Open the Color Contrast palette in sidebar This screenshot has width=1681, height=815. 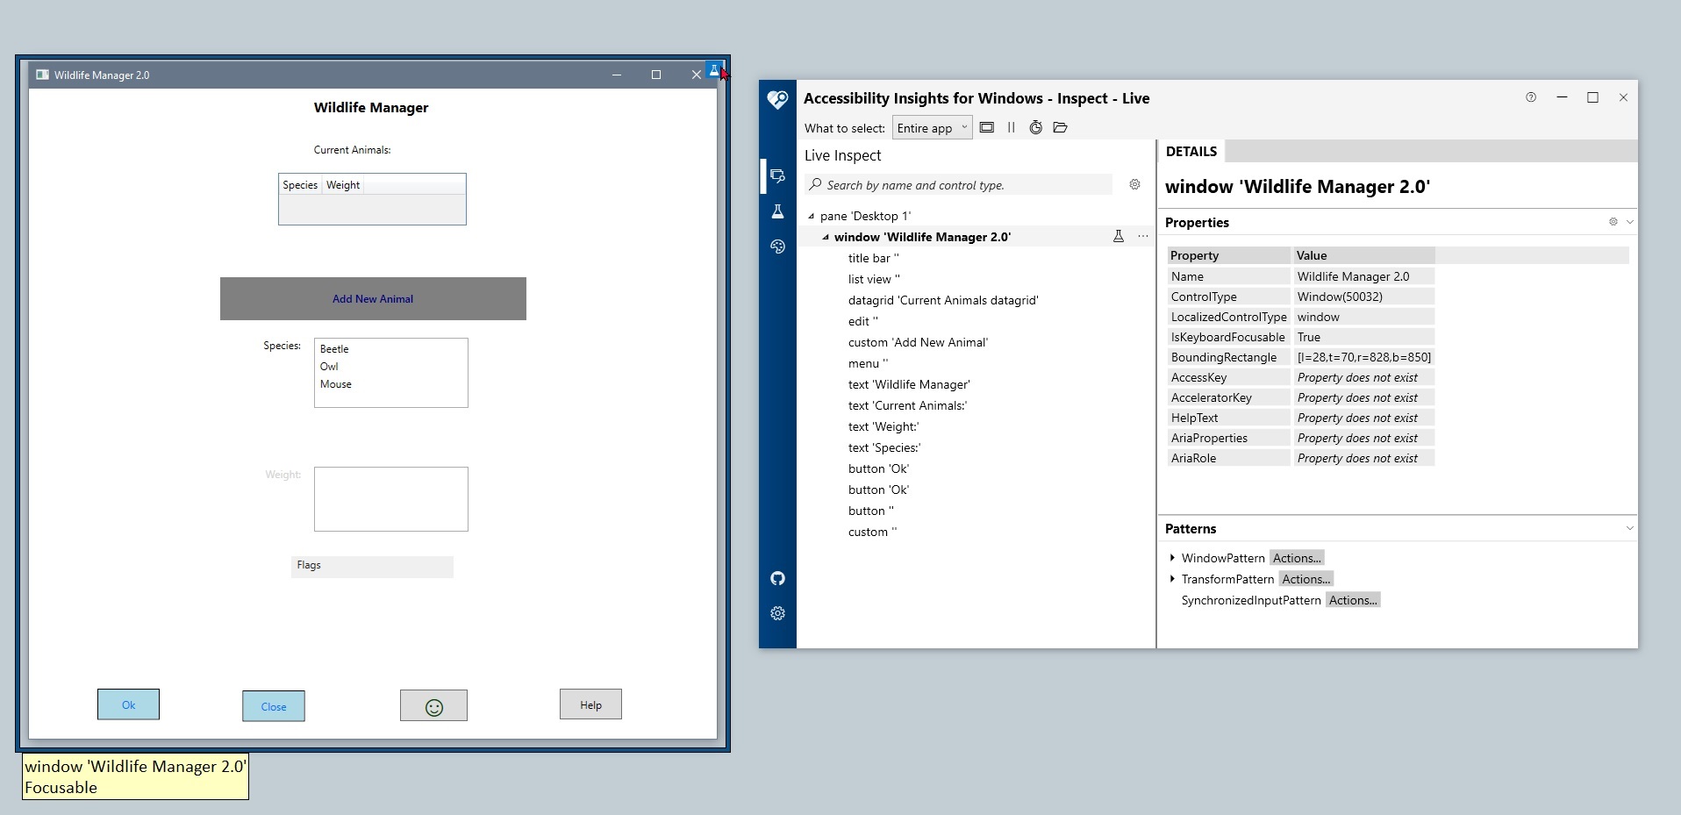[777, 247]
